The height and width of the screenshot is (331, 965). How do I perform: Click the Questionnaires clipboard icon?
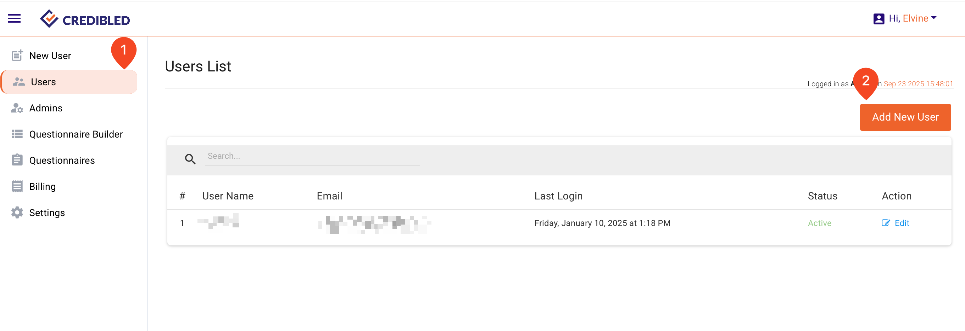click(x=17, y=160)
